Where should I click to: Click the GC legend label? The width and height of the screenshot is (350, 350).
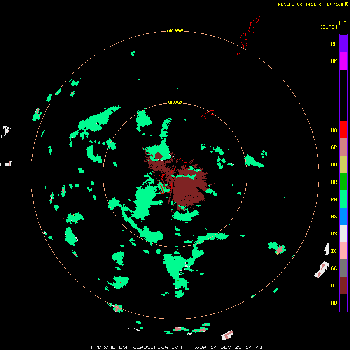coord(334,268)
